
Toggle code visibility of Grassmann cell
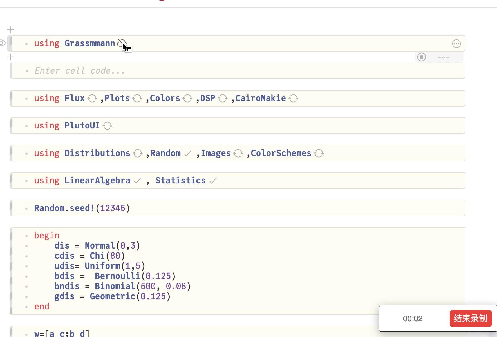[3, 43]
